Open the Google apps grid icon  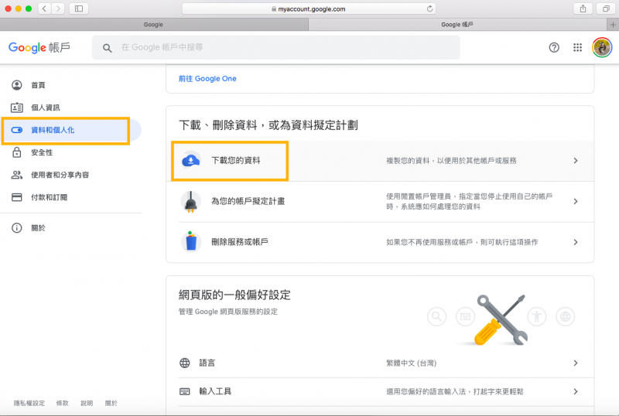click(x=577, y=47)
